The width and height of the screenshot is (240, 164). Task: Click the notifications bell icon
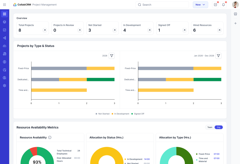[x=223, y=5]
